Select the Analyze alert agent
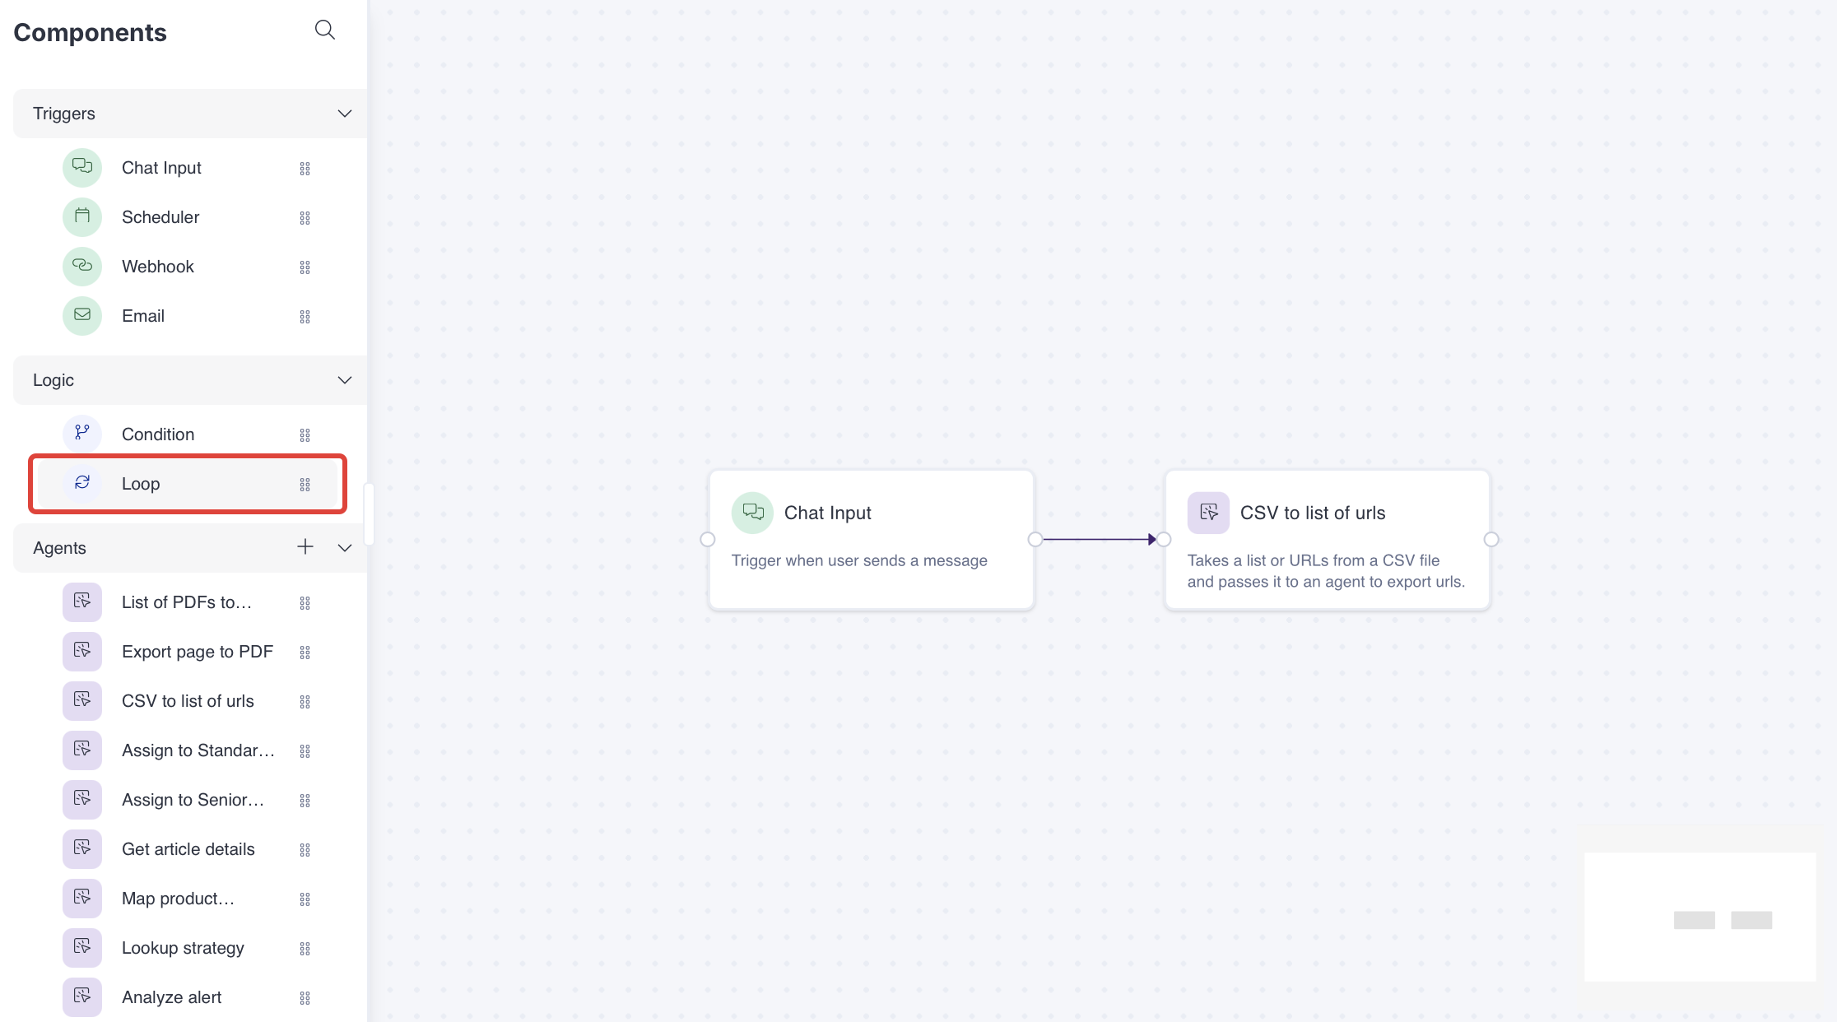The width and height of the screenshot is (1837, 1022). 171,997
